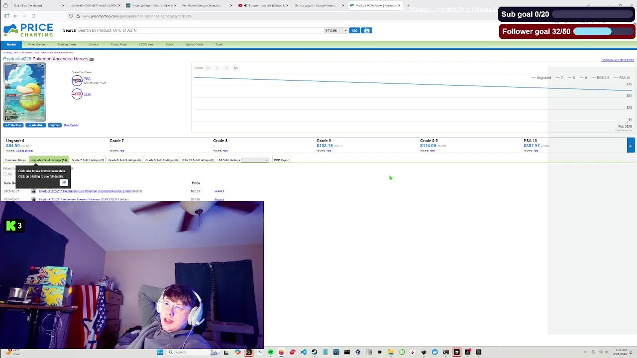Screen dimensions: 637x358
Task: Open a new browser tab
Action: (409, 5)
